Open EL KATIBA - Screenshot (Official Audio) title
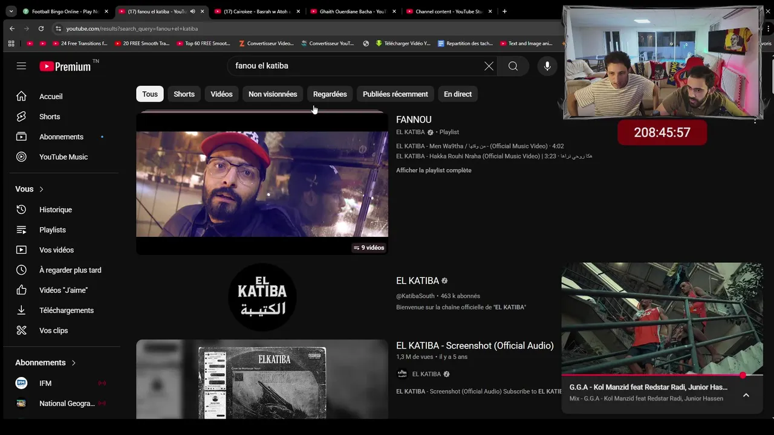774x435 pixels. point(475,346)
